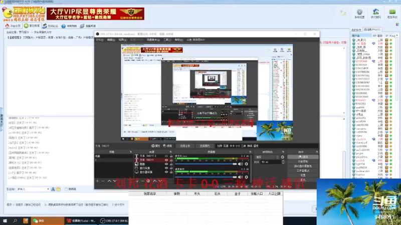
Task: Open Windows taskbar search
Action: coord(15,220)
